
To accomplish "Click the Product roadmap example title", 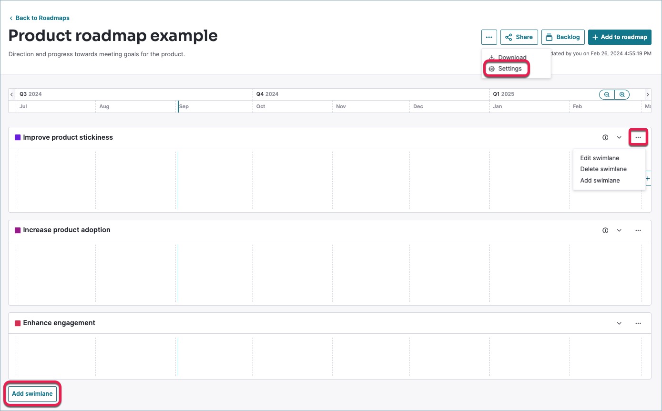I will tap(113, 36).
